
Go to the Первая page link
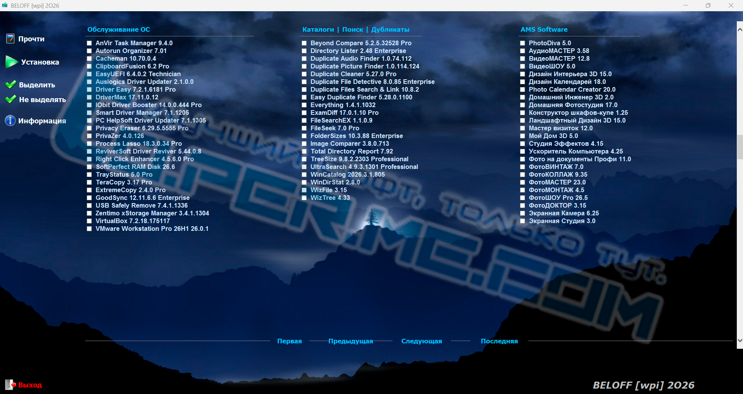pyautogui.click(x=289, y=341)
